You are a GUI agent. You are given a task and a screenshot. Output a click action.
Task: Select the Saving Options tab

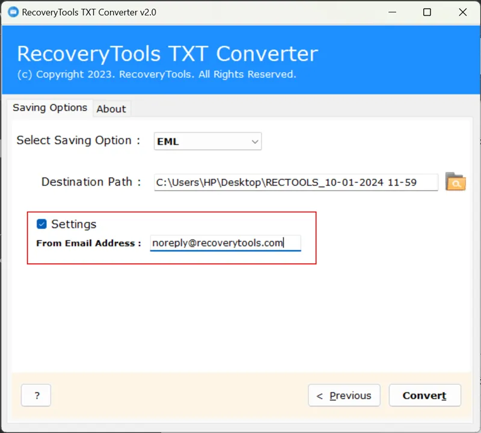pyautogui.click(x=50, y=108)
